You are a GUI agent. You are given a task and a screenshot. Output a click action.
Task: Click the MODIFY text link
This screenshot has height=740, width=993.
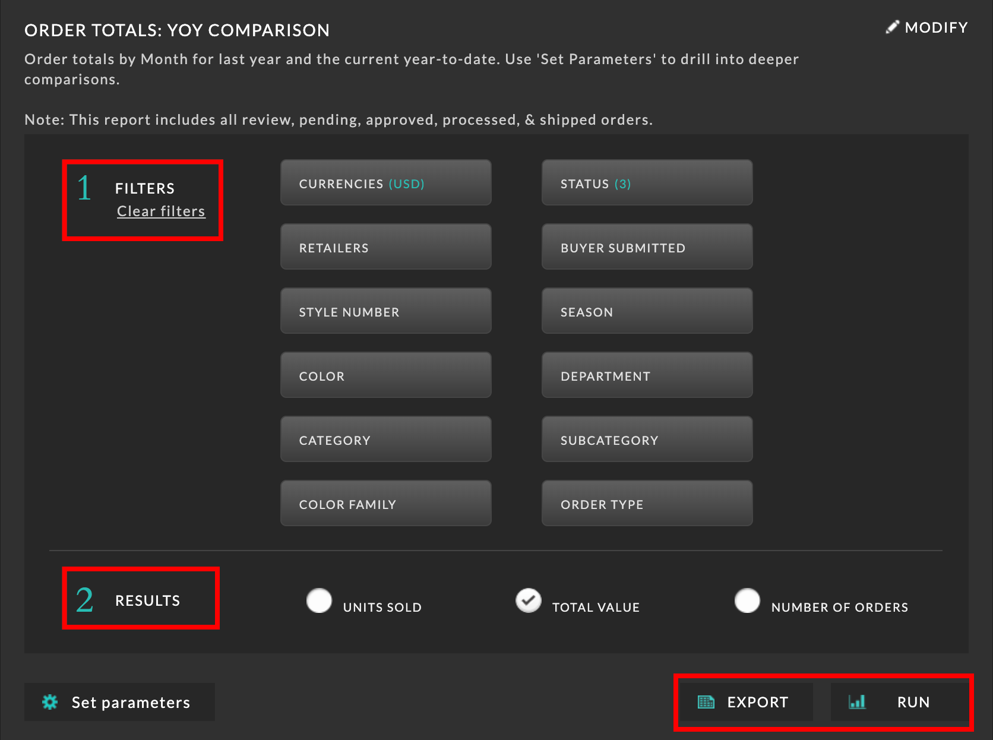point(936,27)
